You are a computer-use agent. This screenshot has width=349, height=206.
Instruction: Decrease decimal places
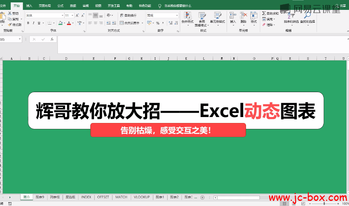pos(176,23)
